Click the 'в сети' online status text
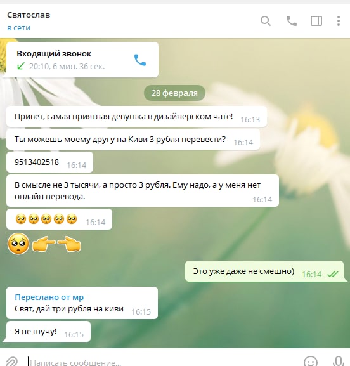 click(18, 28)
